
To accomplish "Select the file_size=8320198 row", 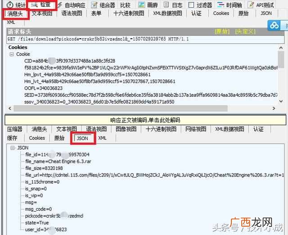I will pyautogui.click(x=44, y=168).
